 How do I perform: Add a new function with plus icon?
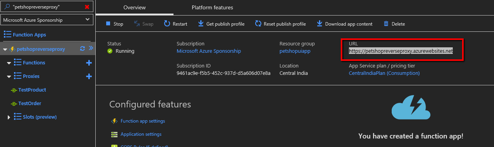89,62
